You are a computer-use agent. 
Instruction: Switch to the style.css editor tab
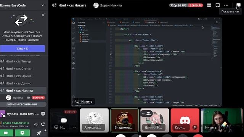136,22
